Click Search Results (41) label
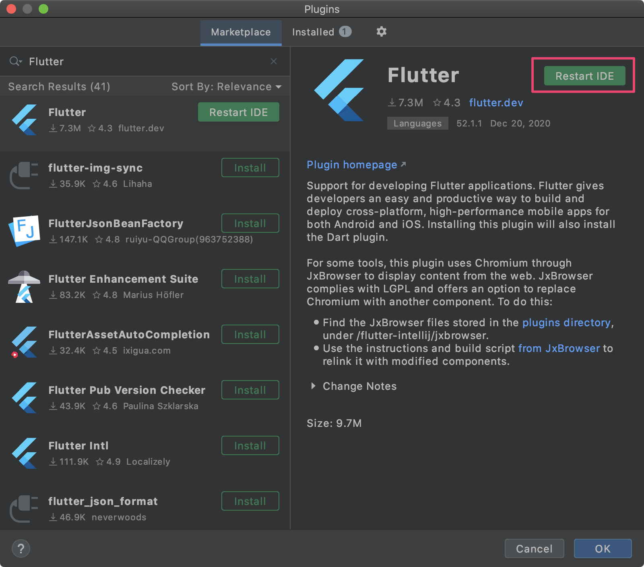The height and width of the screenshot is (567, 644). pyautogui.click(x=59, y=87)
